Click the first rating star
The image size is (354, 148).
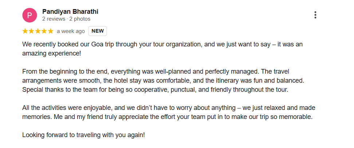[25, 31]
